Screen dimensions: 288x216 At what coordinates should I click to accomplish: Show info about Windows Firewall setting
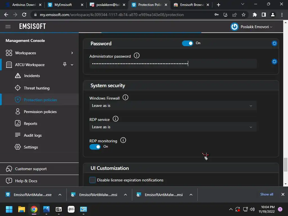pos(125,97)
